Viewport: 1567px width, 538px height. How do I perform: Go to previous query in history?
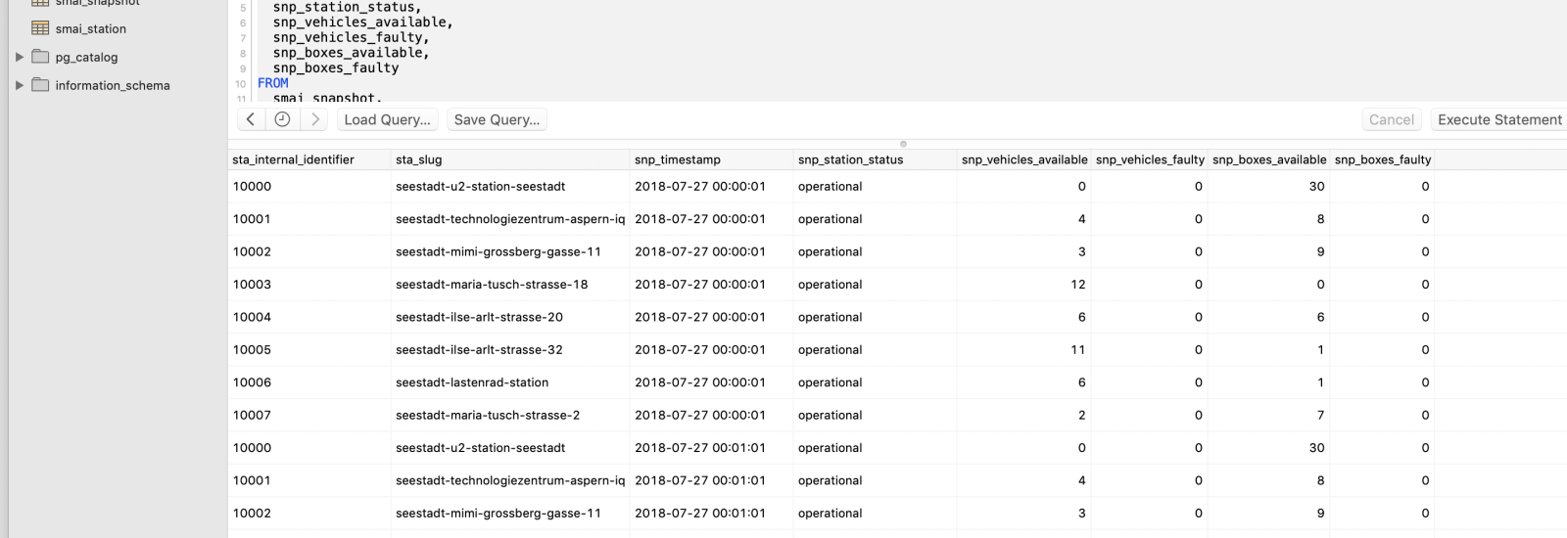click(251, 119)
